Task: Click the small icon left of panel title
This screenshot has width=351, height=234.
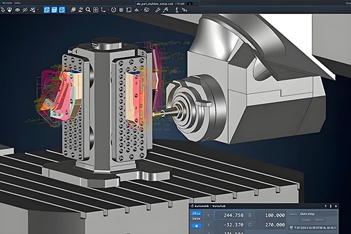Action: (x=192, y=206)
